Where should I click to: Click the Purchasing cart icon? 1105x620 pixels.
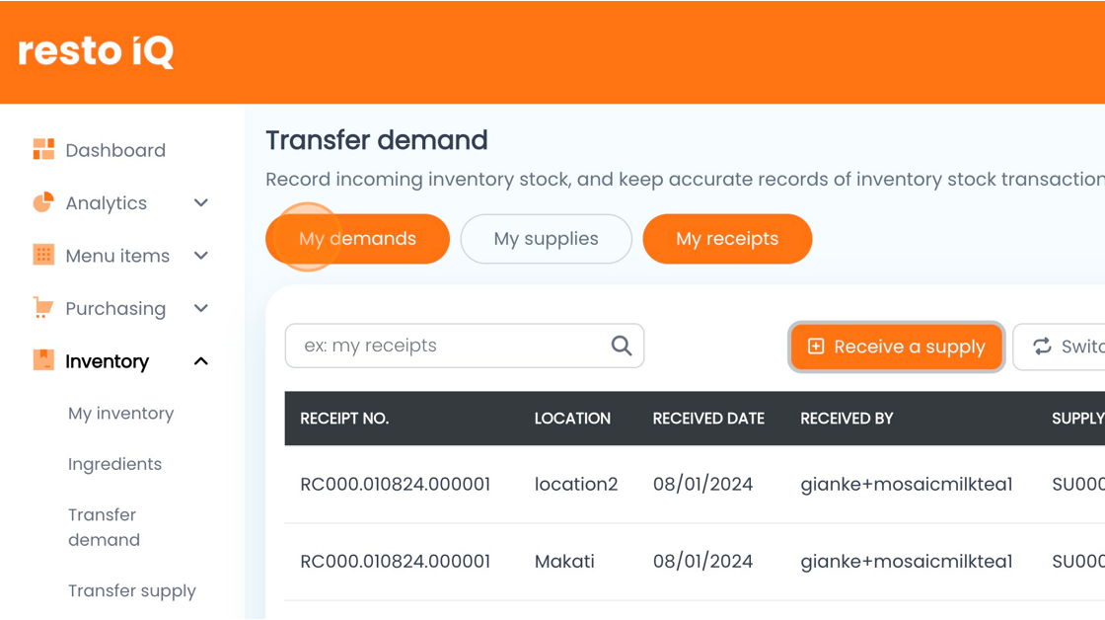[x=43, y=308]
